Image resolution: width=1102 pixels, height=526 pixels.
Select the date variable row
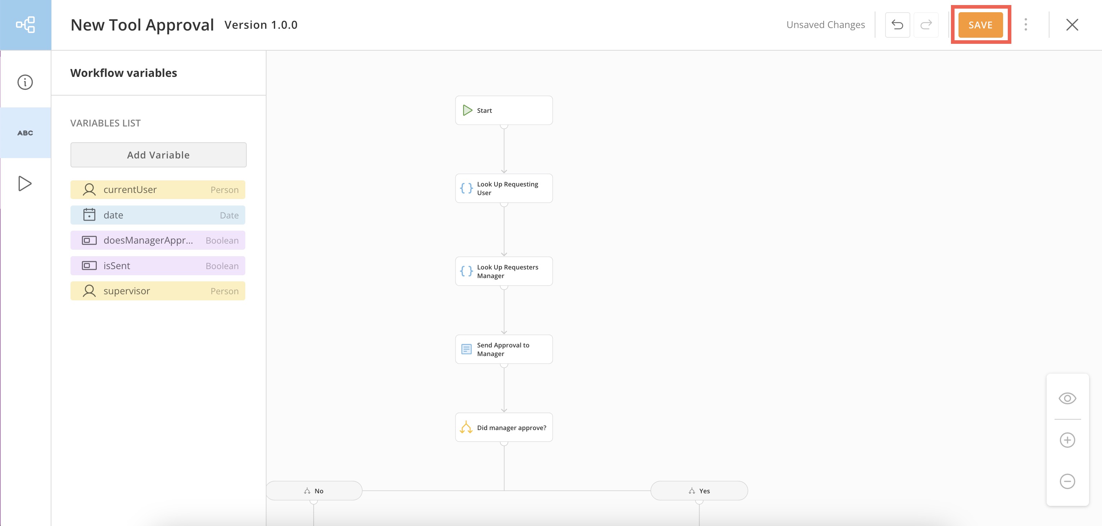click(158, 215)
